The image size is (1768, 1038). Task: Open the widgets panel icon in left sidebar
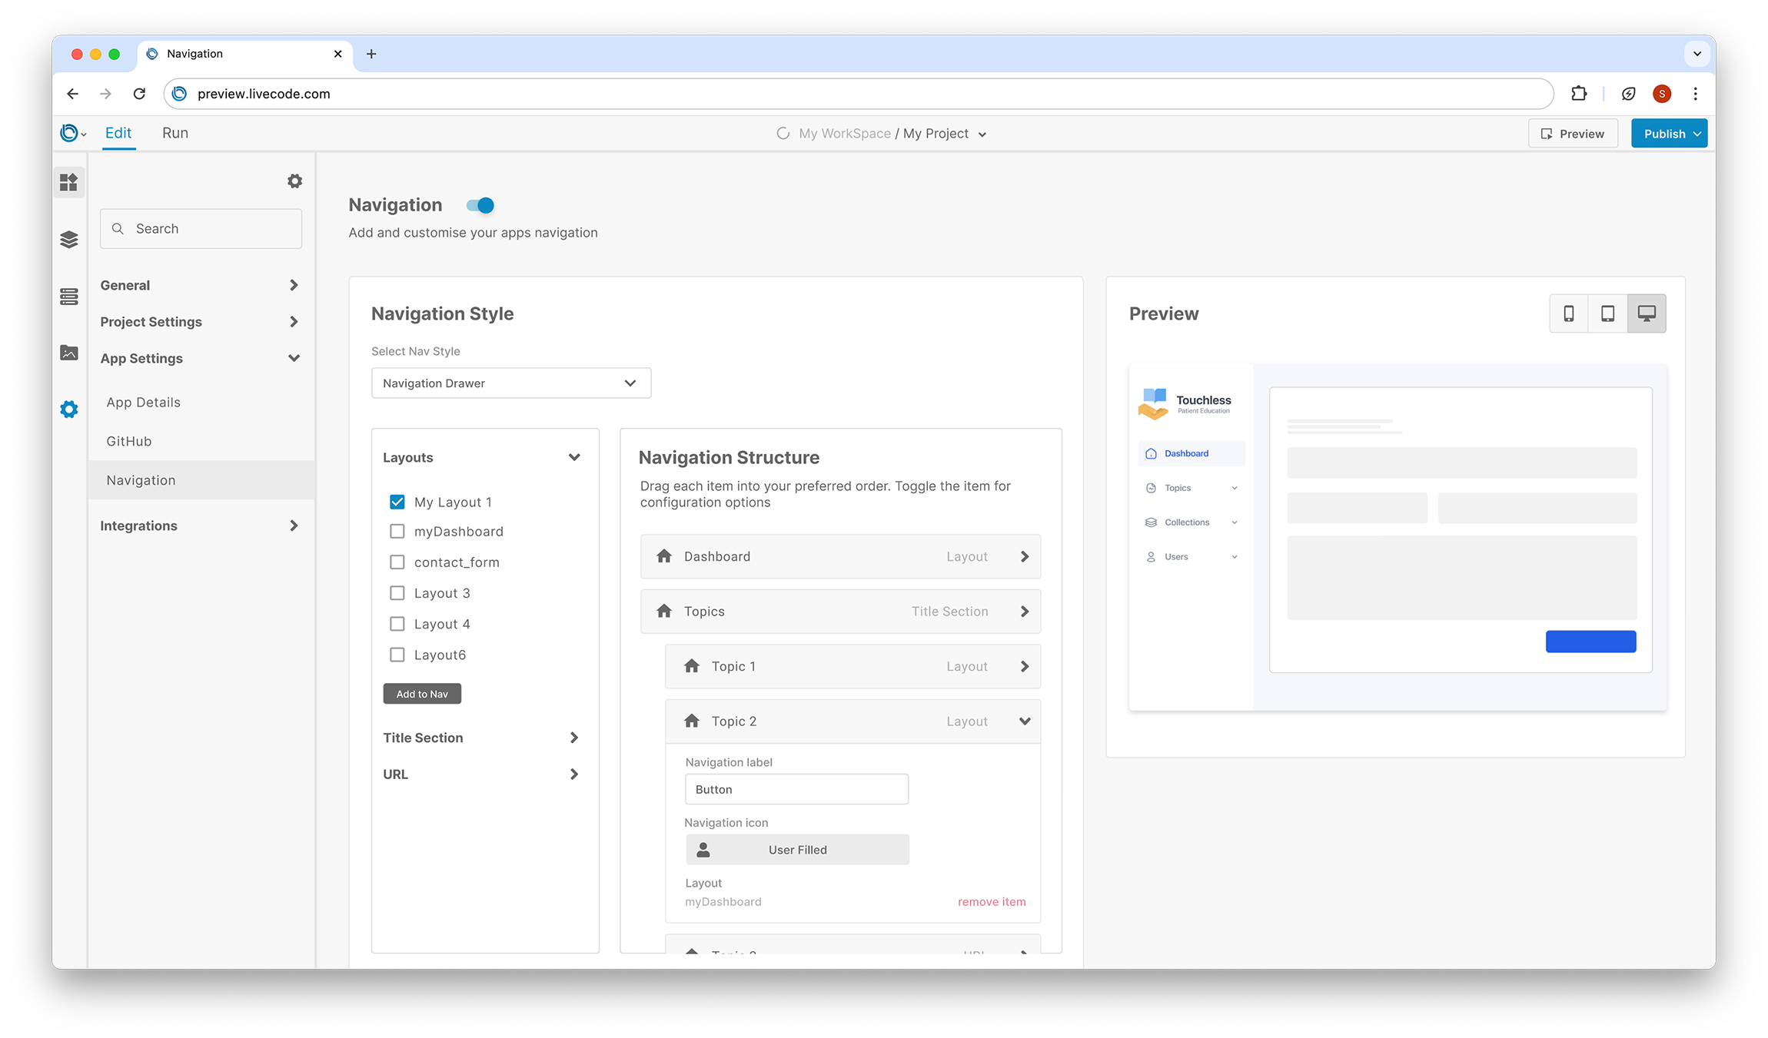tap(69, 182)
